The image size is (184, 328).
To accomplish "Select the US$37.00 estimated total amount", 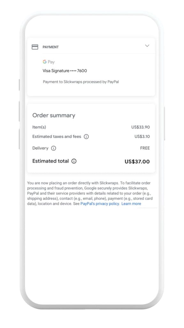I will 137,161.
